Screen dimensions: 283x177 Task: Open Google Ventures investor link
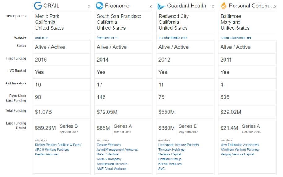click(109, 145)
